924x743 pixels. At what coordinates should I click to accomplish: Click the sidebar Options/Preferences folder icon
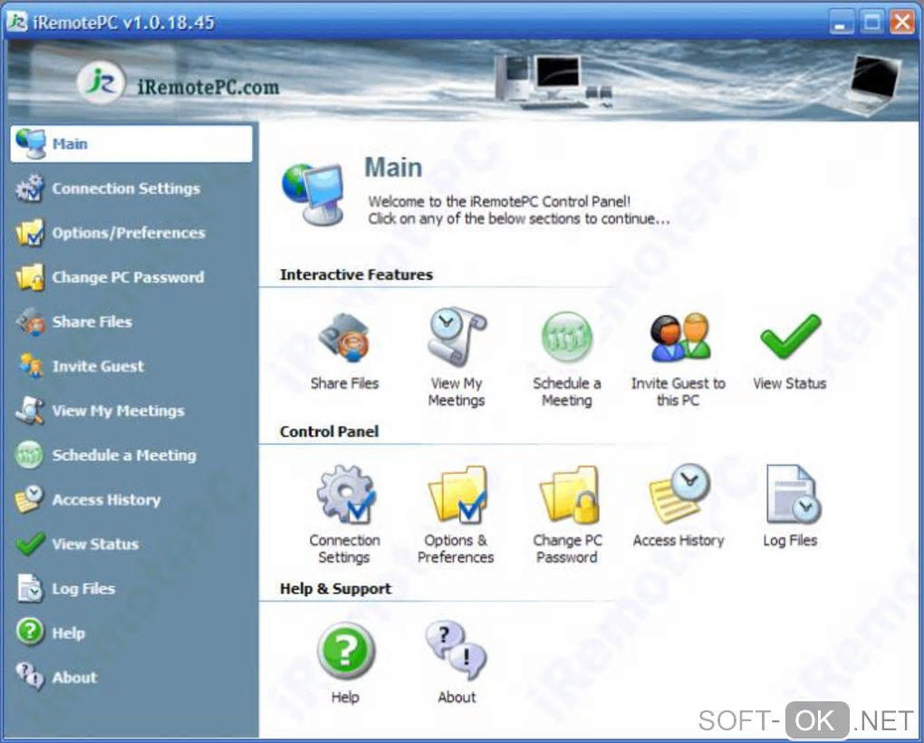click(30, 233)
